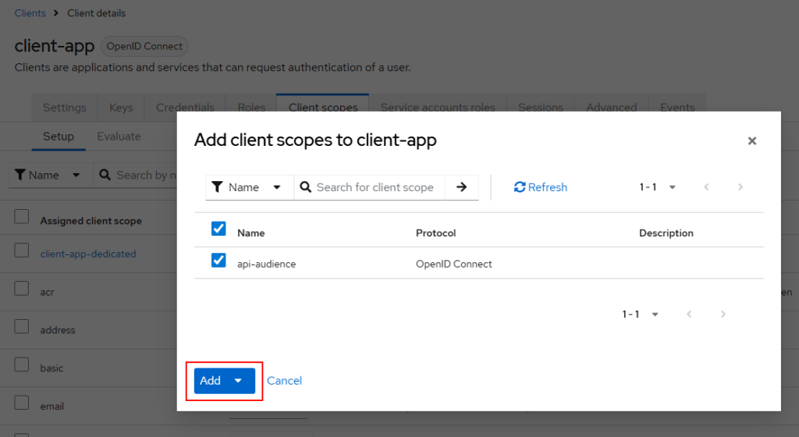Go to next page in bottom dialog pagination
Image resolution: width=799 pixels, height=437 pixels.
coord(723,314)
